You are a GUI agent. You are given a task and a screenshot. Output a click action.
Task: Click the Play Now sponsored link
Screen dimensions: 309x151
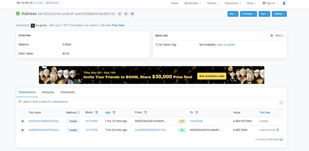pyautogui.click(x=118, y=25)
